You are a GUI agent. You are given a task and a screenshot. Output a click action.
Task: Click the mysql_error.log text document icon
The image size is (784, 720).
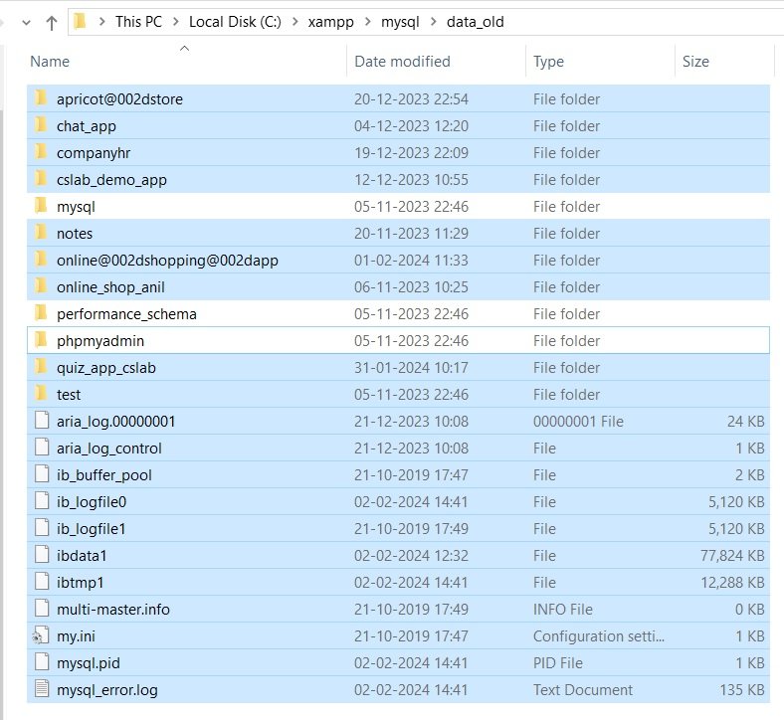tap(42, 689)
